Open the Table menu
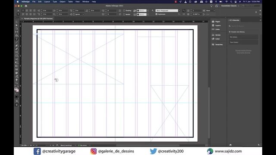Viewport: 276px width, 155px height. (x=70, y=2)
